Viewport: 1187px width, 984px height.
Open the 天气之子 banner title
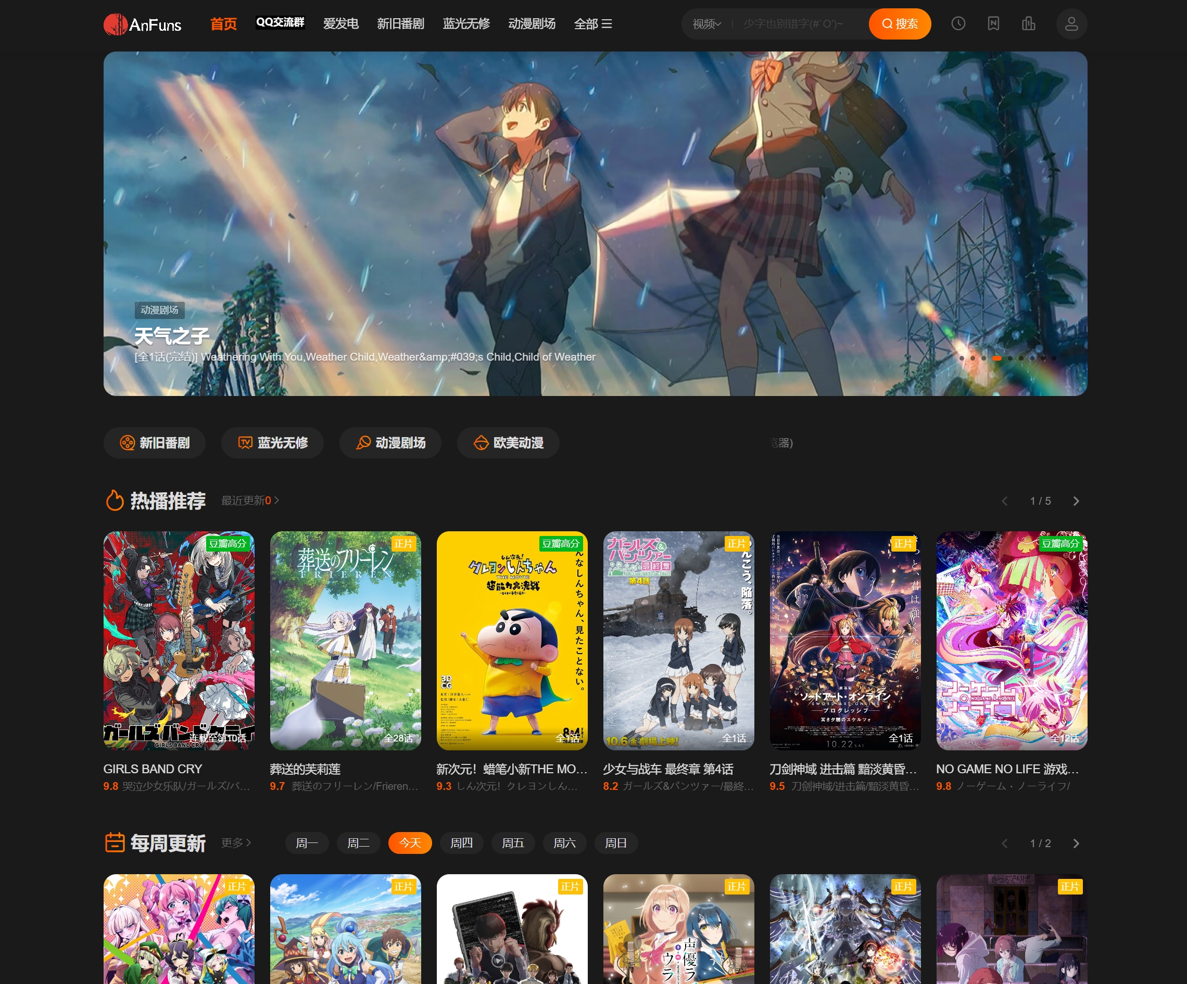click(x=172, y=336)
